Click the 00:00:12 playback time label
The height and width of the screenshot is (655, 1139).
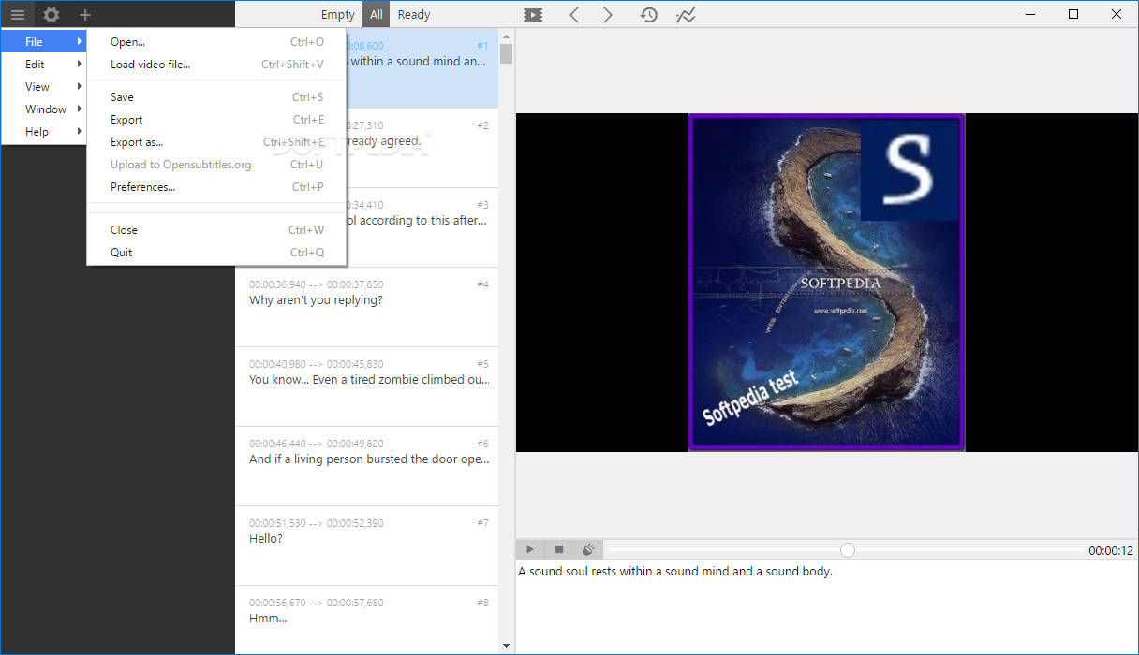point(1111,551)
